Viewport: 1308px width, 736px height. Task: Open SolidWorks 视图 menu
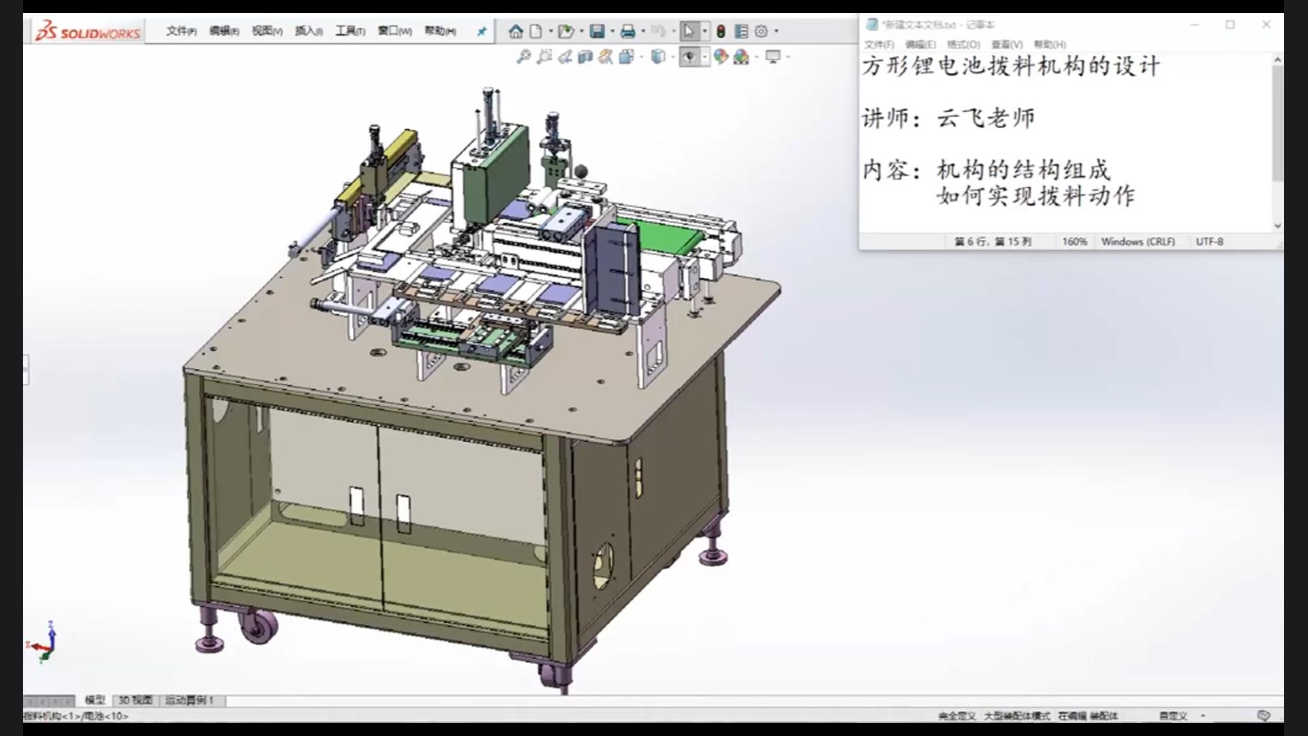coord(266,31)
